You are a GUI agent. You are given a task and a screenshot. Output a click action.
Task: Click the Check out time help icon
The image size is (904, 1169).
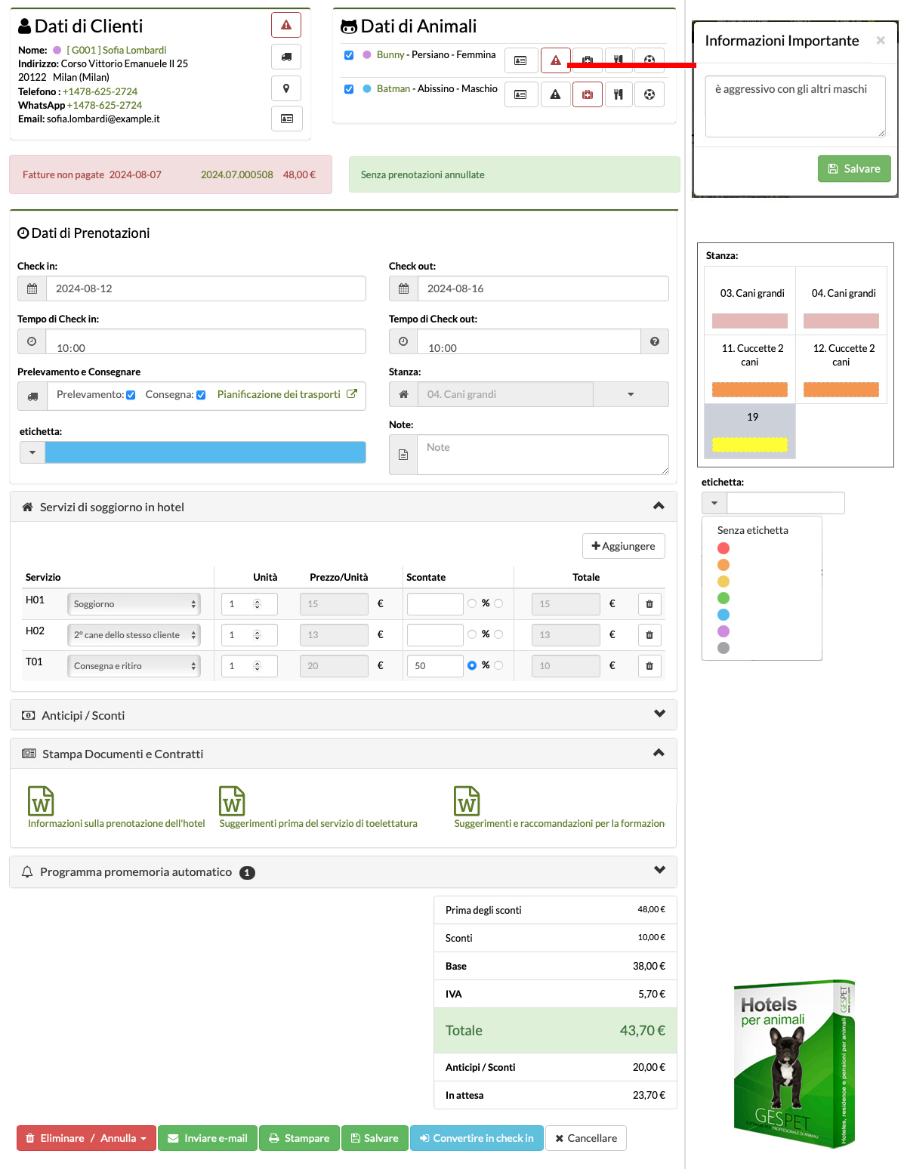click(654, 341)
